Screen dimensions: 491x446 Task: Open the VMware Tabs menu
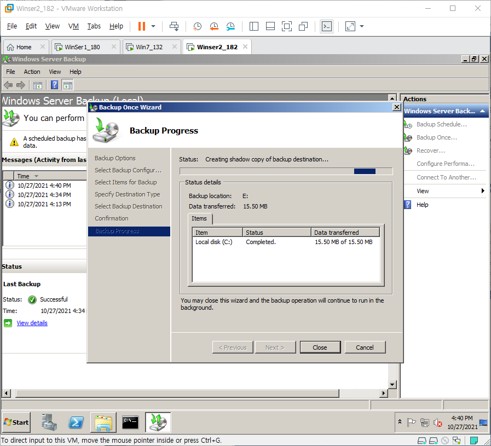94,26
